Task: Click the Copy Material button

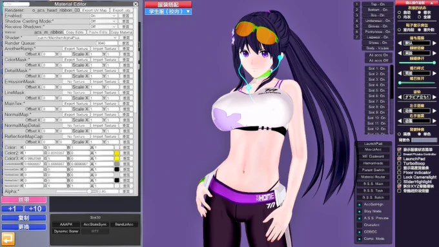Action: pyautogui.click(x=121, y=32)
